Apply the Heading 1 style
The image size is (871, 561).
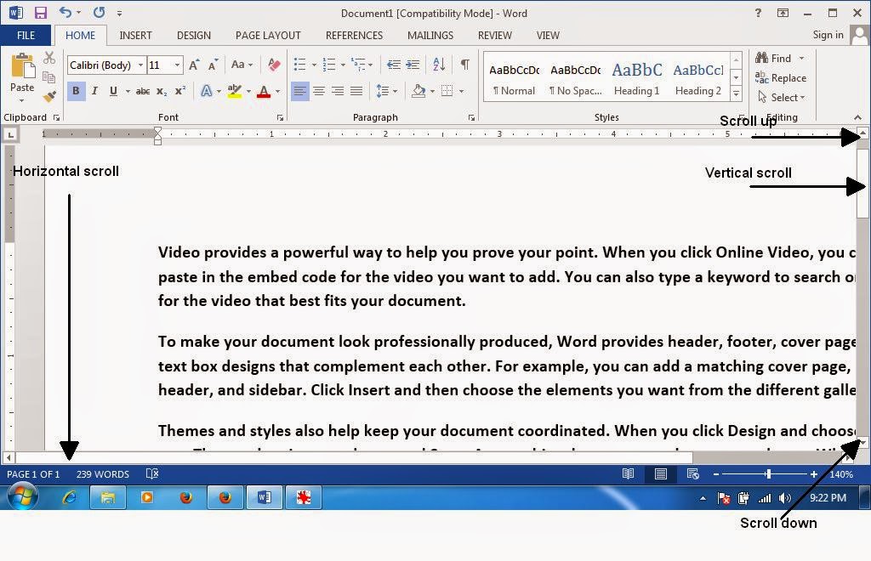coord(636,76)
